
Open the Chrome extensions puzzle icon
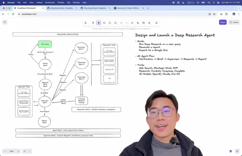pyautogui.click(x=226, y=14)
